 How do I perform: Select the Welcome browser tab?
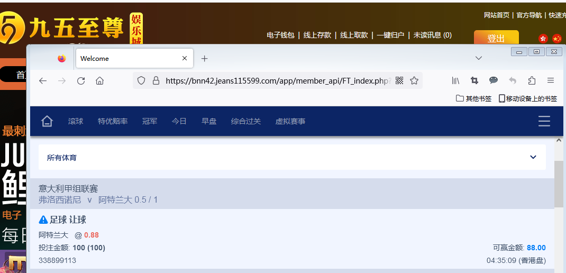pyautogui.click(x=134, y=58)
